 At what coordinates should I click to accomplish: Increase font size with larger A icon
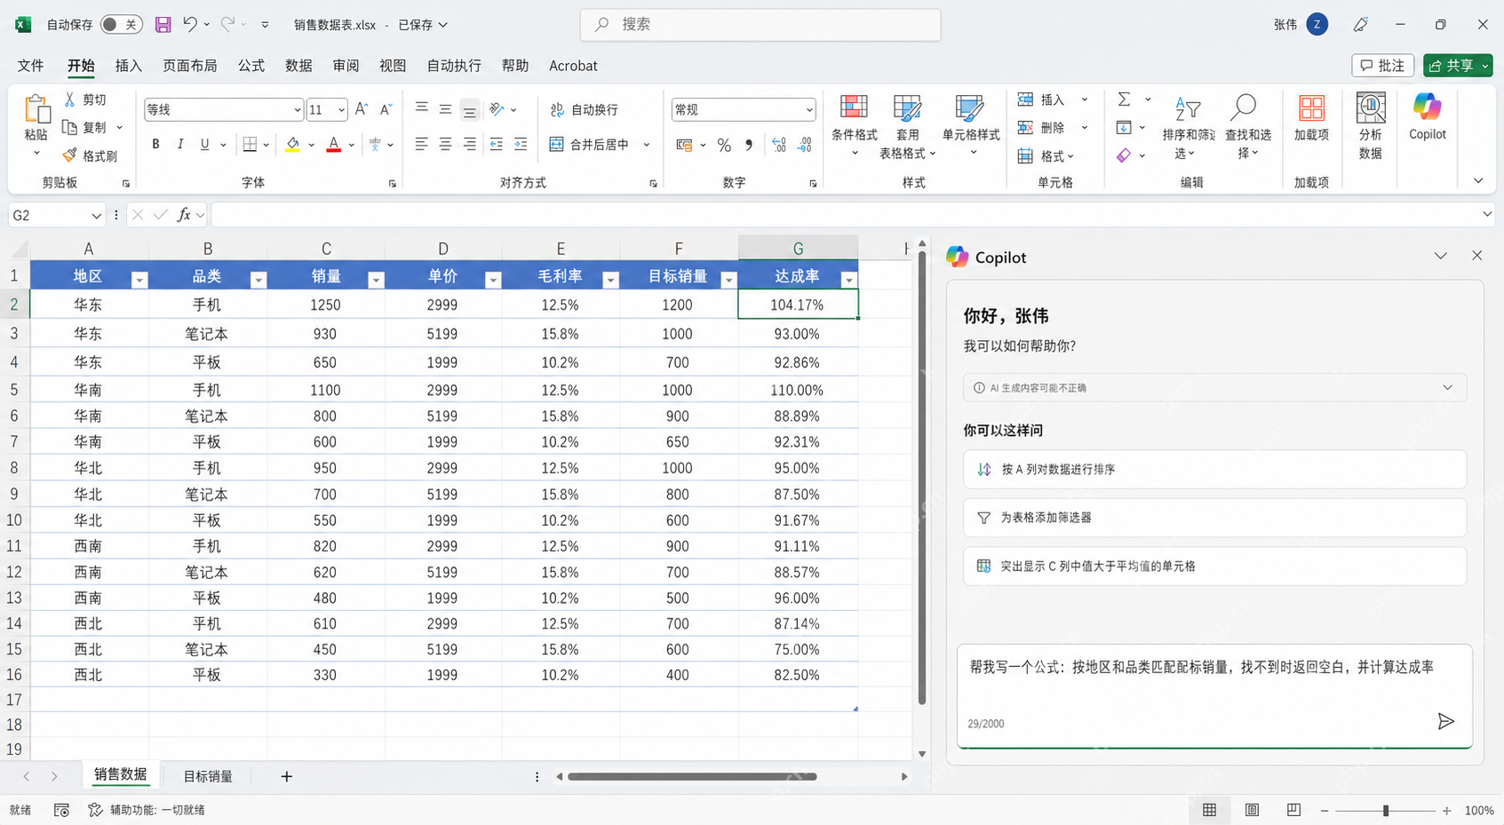click(362, 109)
